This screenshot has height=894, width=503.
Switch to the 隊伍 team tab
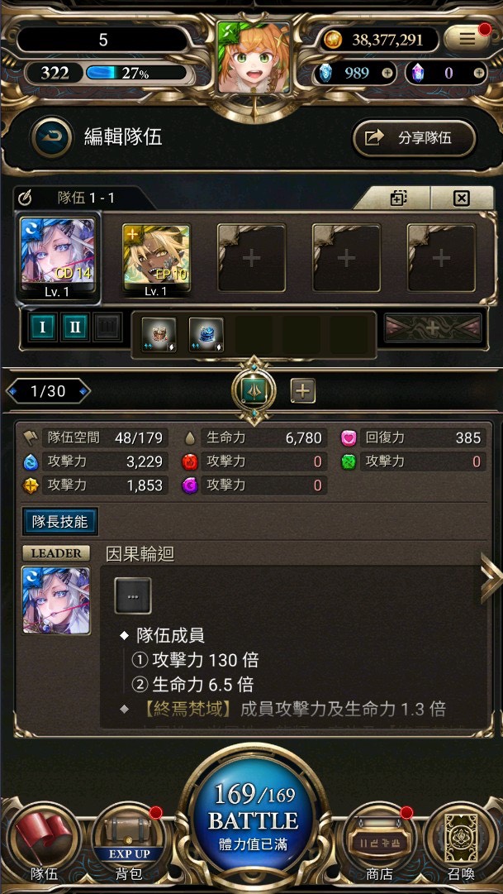(41, 843)
